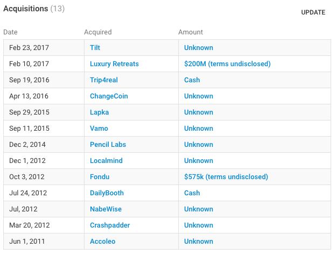The width and height of the screenshot is (336, 255).
Task: Open the Accoleo company page
Action: 102,242
